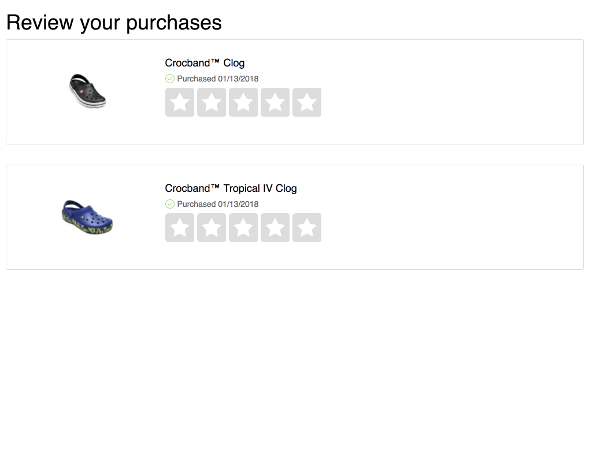The image size is (593, 464).
Task: Give Crocband Tropical IV Clog two stars
Action: (212, 228)
